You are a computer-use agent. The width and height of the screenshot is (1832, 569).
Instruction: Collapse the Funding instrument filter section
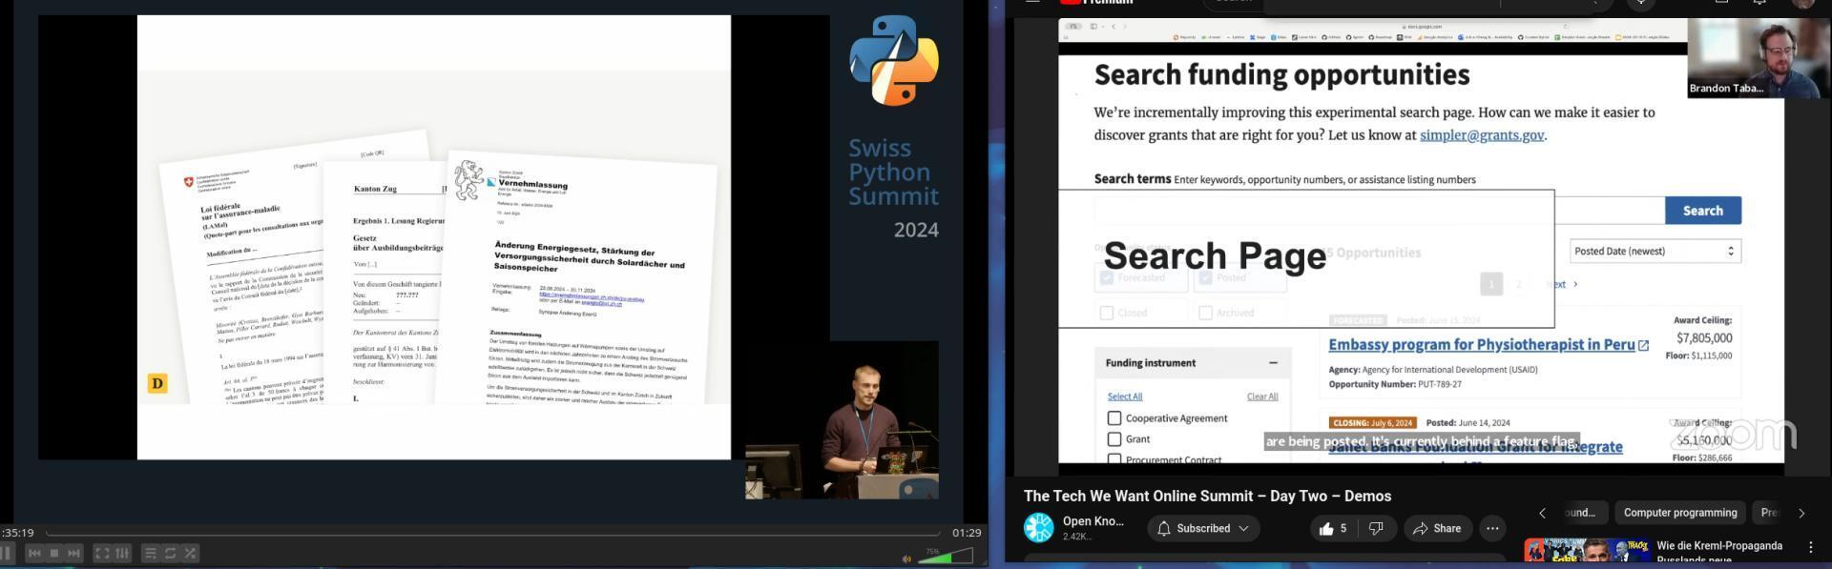coord(1273,363)
